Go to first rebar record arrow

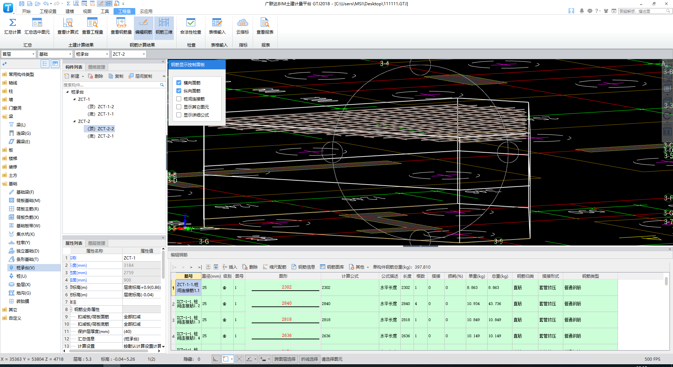[x=175, y=267]
